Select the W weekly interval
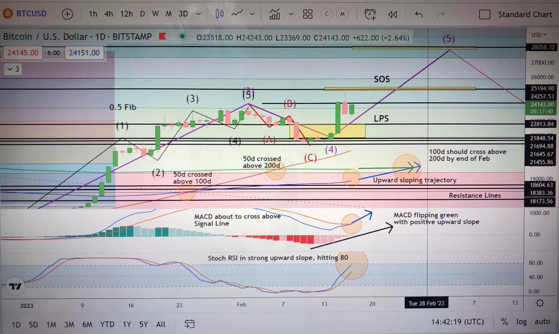This screenshot has width=559, height=334. pos(155,14)
